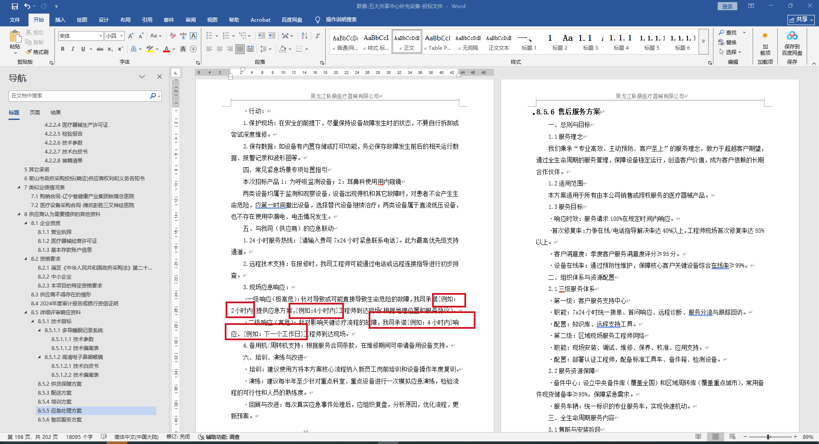Switch to read mode view in status bar

tap(698, 437)
